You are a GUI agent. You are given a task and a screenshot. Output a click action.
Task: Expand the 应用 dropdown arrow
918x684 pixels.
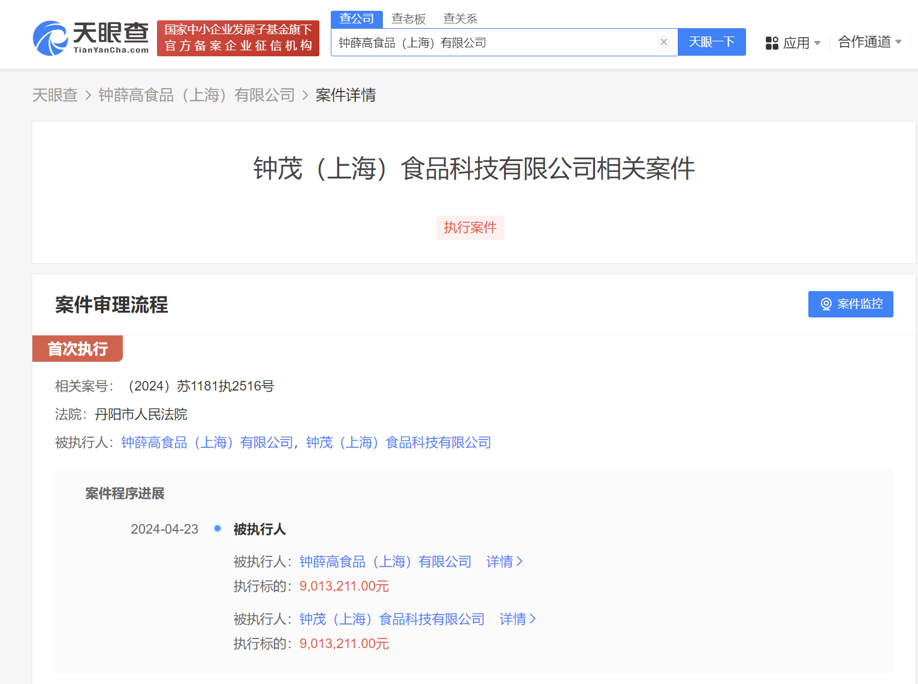[817, 43]
